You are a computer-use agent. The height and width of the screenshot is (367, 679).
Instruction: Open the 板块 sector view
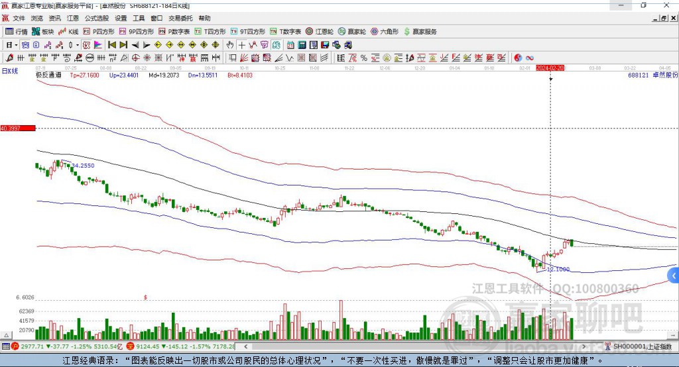[42, 32]
